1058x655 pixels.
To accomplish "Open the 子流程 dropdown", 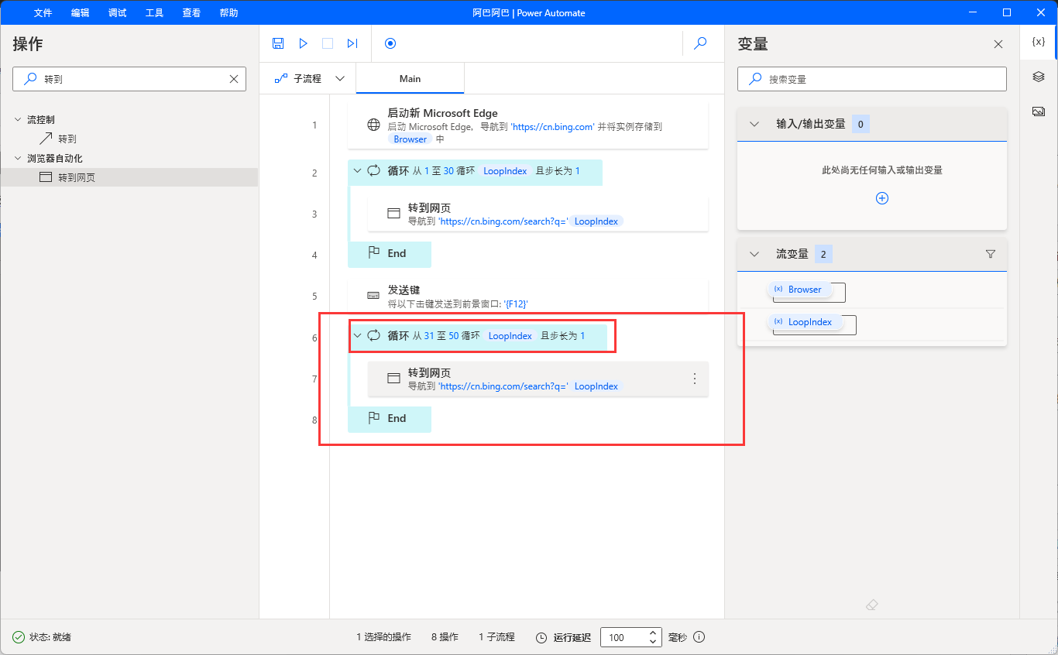I will click(x=310, y=78).
